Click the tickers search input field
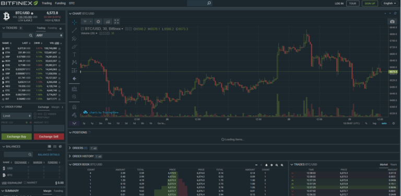Screen dimensions: 401x196 pos(17,35)
